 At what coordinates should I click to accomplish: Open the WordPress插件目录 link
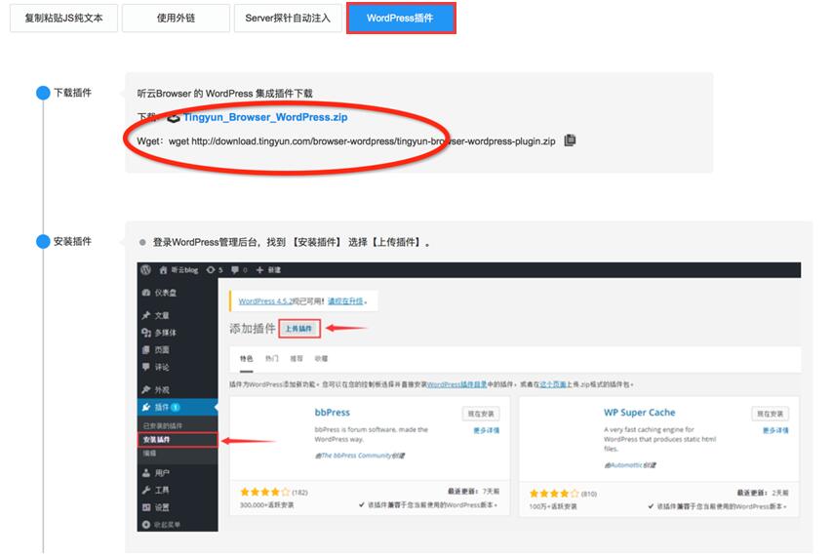[456, 384]
